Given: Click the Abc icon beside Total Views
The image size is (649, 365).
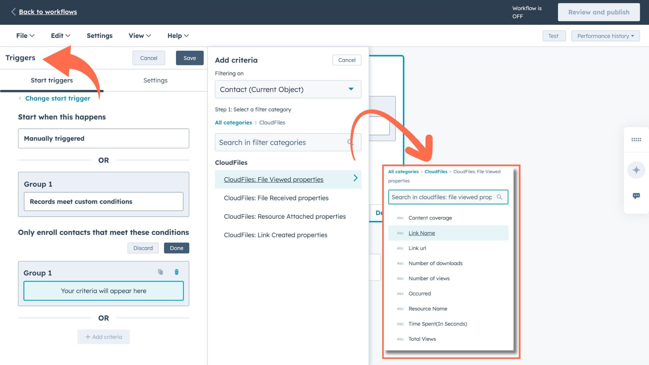Looking at the screenshot, I should click(x=400, y=339).
